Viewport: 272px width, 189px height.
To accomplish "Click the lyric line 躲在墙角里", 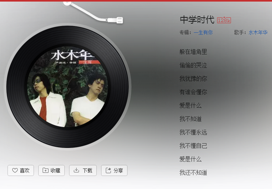I will click(193, 52).
